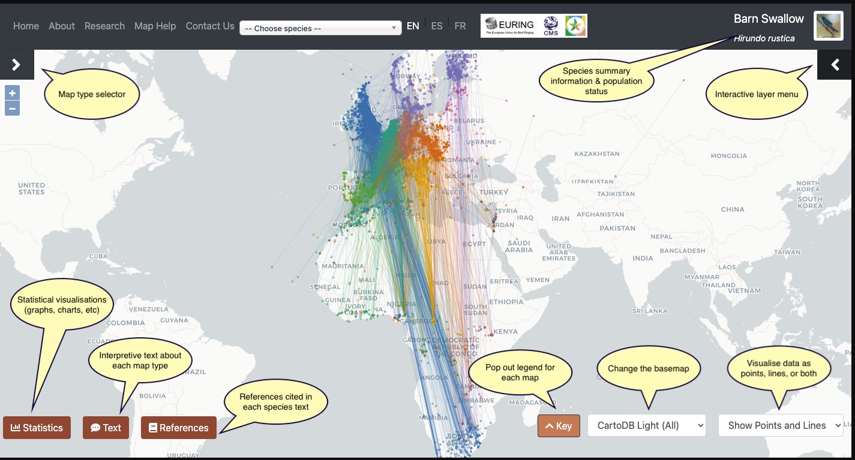
Task: Click the green star partner logo
Action: (575, 26)
